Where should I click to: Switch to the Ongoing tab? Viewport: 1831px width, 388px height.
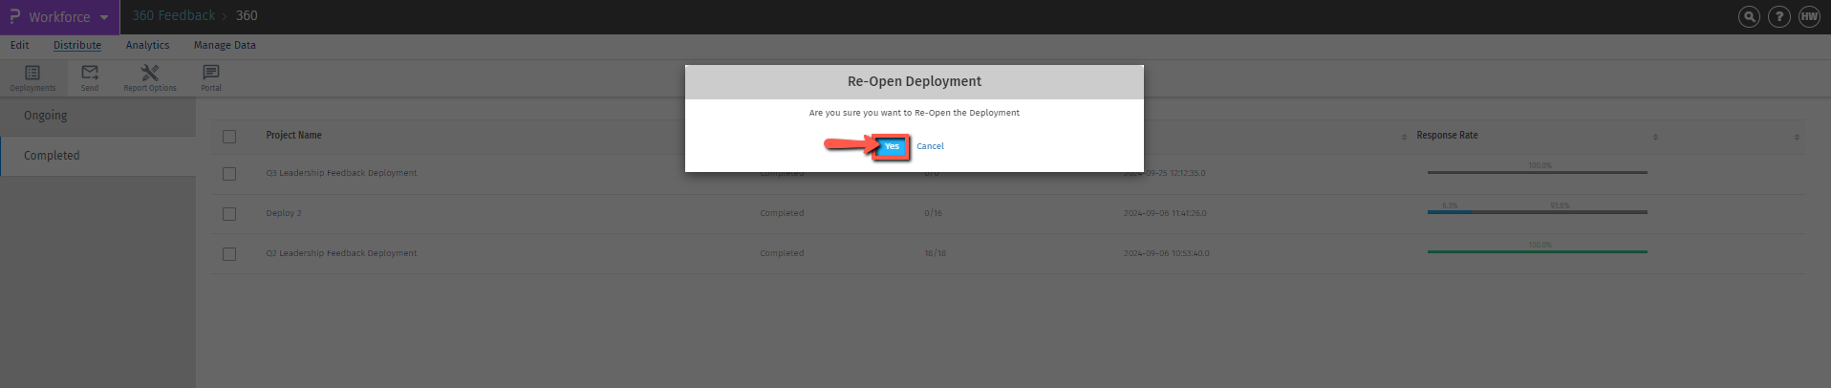(x=97, y=116)
